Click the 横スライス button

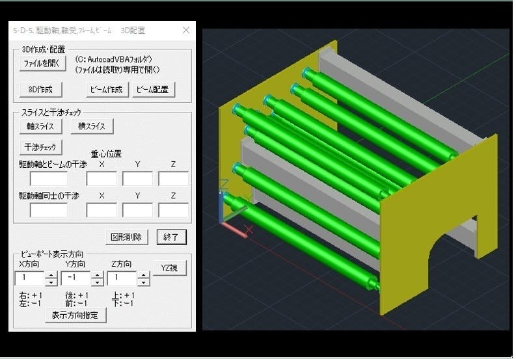[92, 126]
